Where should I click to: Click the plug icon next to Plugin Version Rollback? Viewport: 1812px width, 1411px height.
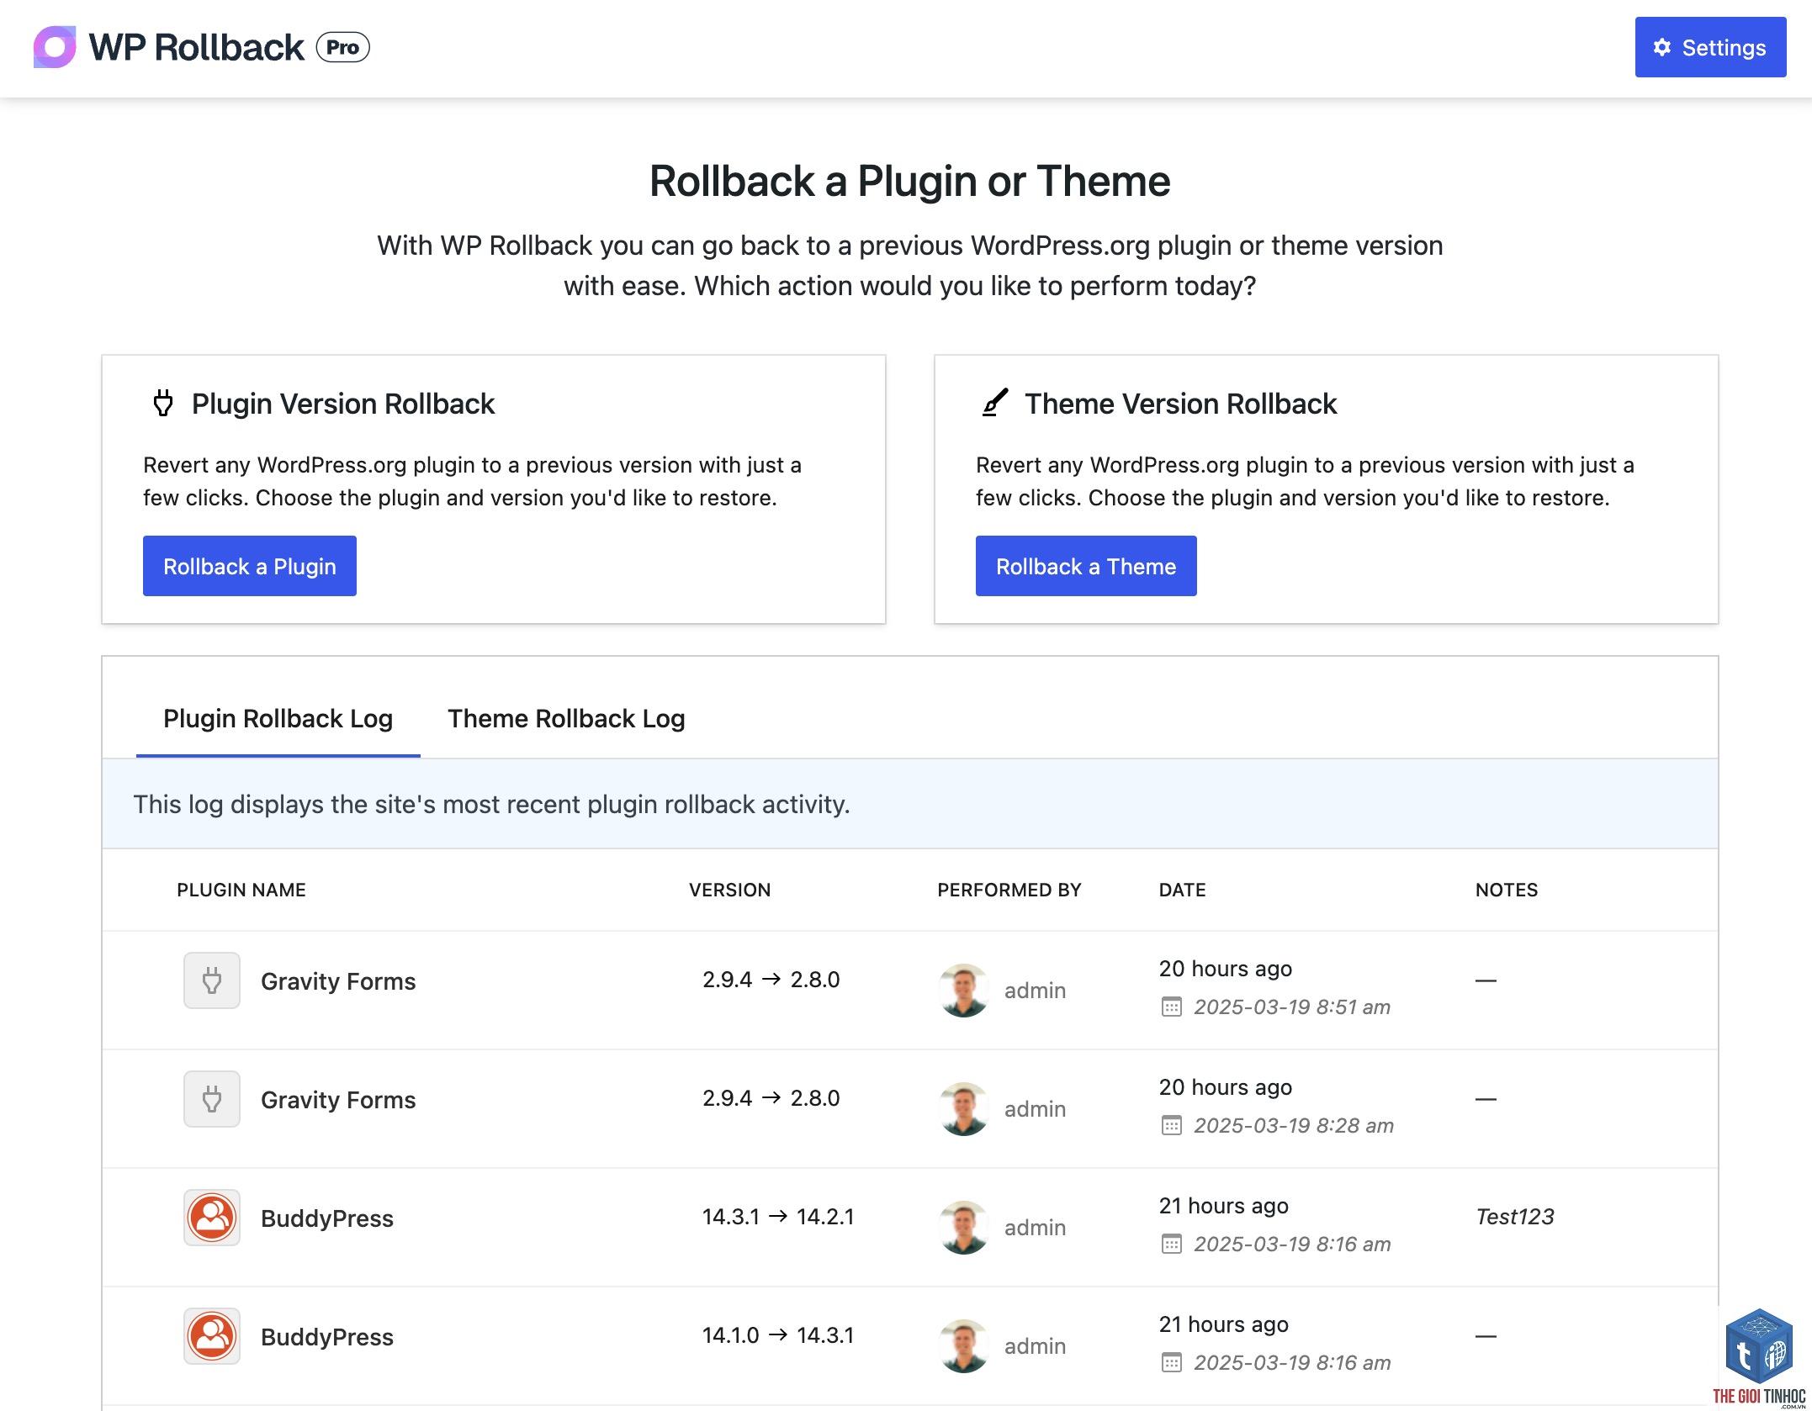(163, 404)
